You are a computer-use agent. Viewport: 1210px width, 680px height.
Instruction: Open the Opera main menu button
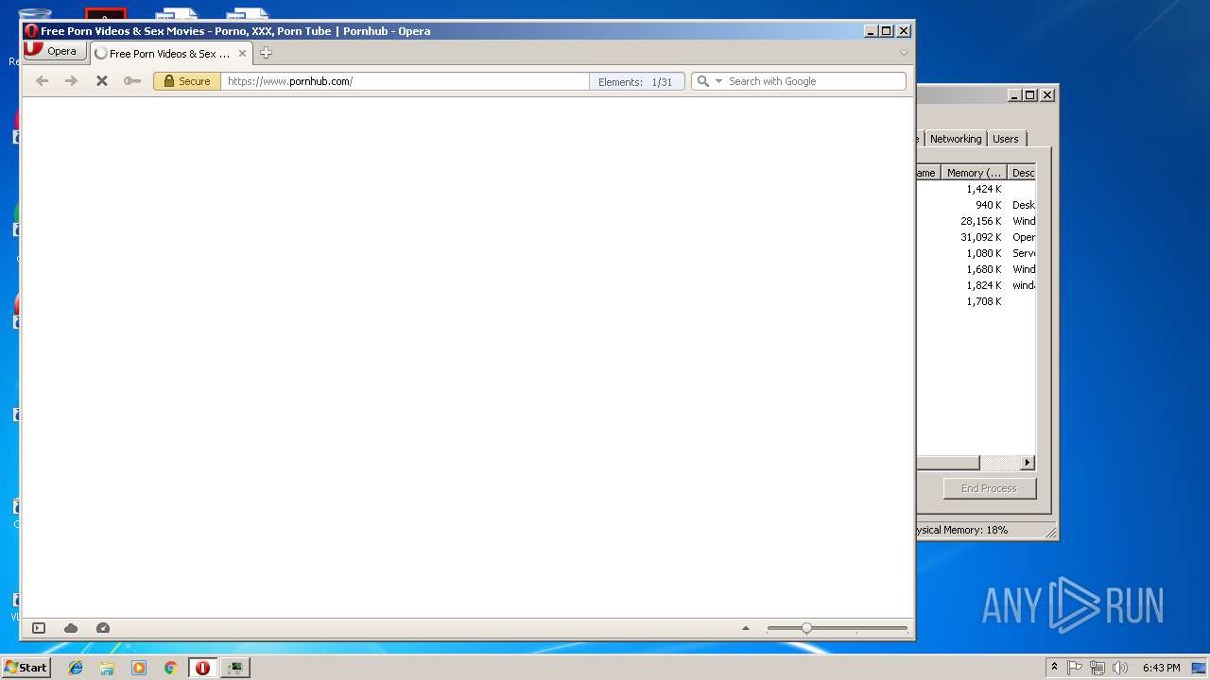coord(54,51)
